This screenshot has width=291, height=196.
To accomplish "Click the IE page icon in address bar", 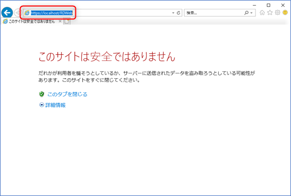I will click(x=27, y=13).
